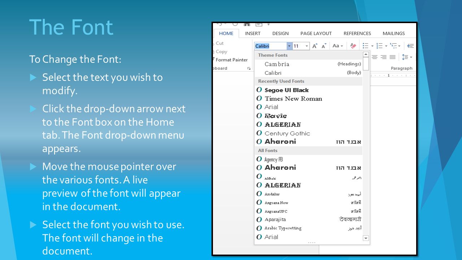Open the DESIGN ribbon tab

click(280, 33)
